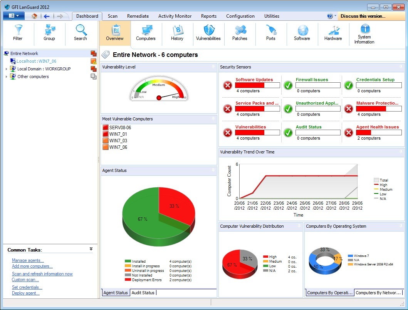The height and width of the screenshot is (310, 408).
Task: Click the Software Updates red progress bar
Action: [x=257, y=85]
